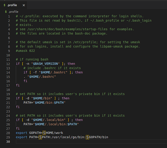Viewport: 167px width, 148px height.
Task: Click '$HOME/bin' in the line 20 condition
Action: coord(42,98)
